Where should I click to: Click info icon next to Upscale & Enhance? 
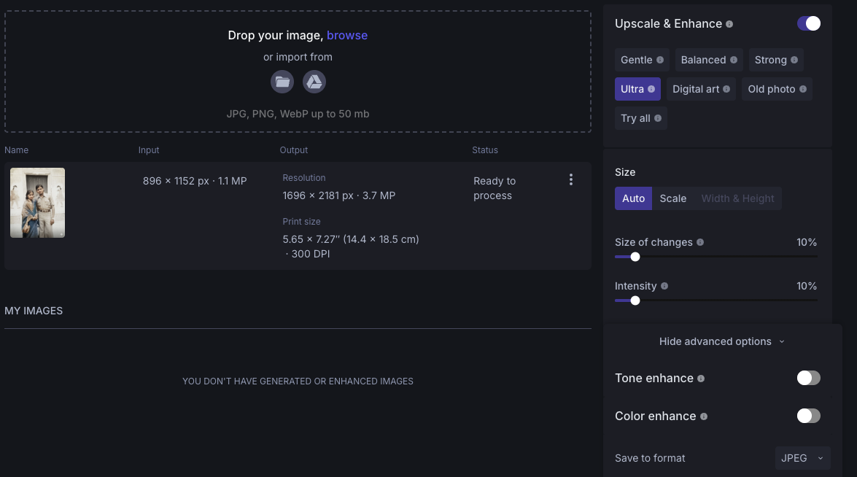729,24
